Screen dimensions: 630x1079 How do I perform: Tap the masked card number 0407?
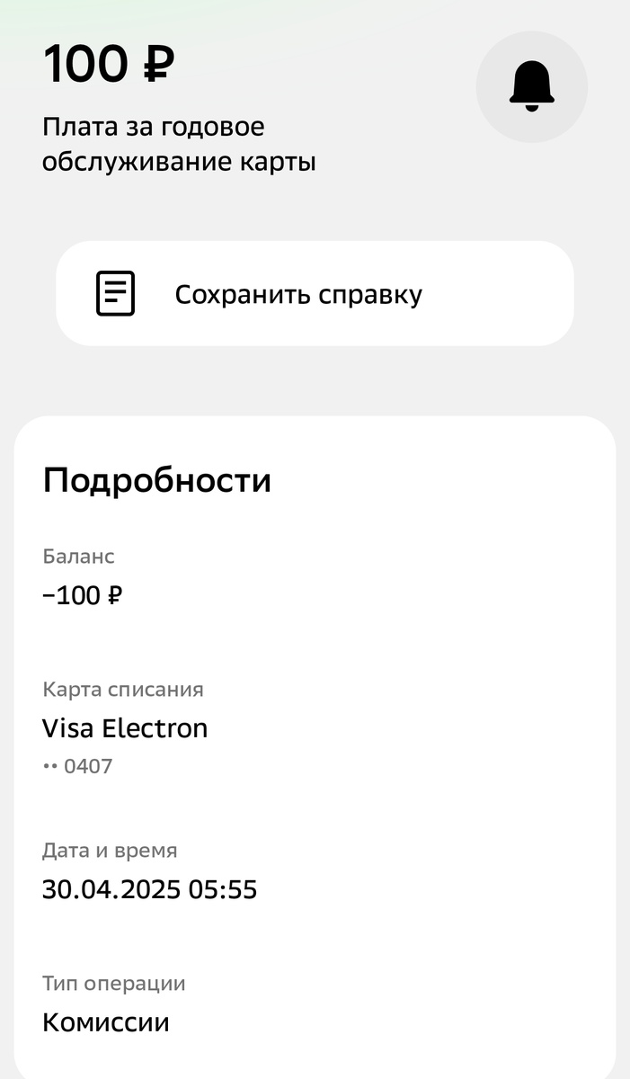78,766
